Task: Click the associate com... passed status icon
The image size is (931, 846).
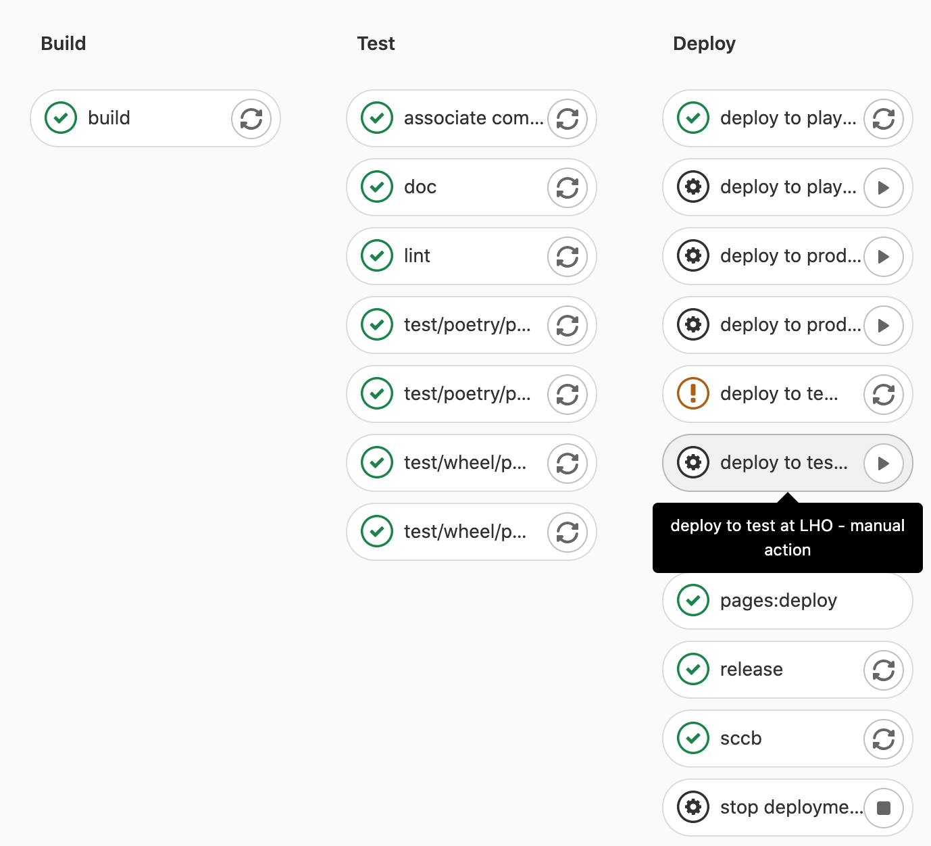Action: [377, 118]
